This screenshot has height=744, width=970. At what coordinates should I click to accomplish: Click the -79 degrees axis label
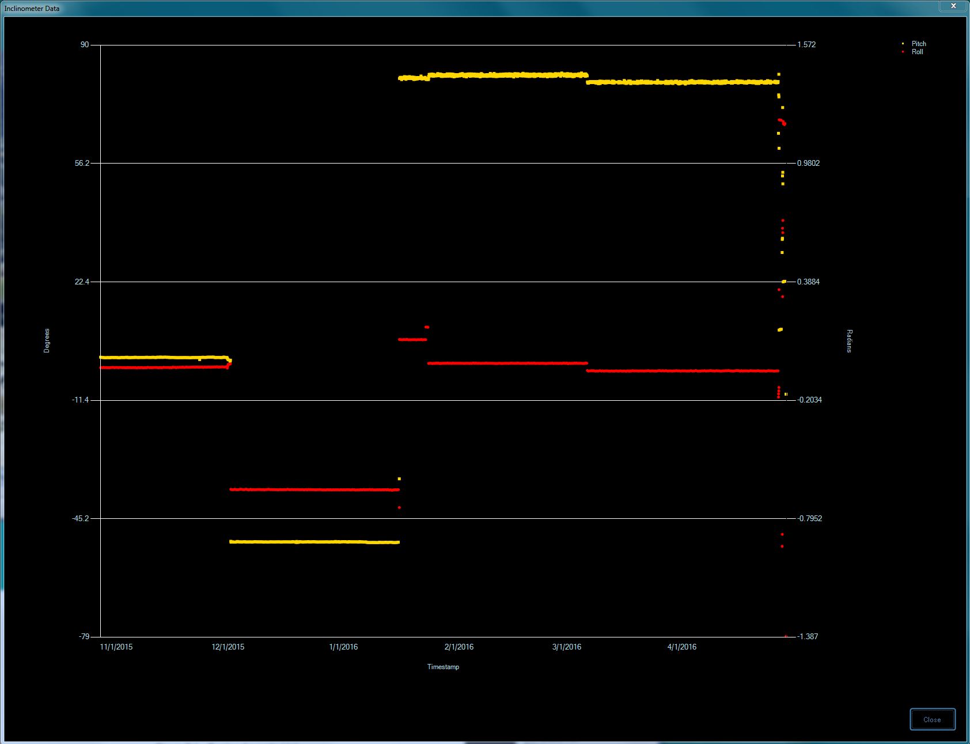click(84, 636)
